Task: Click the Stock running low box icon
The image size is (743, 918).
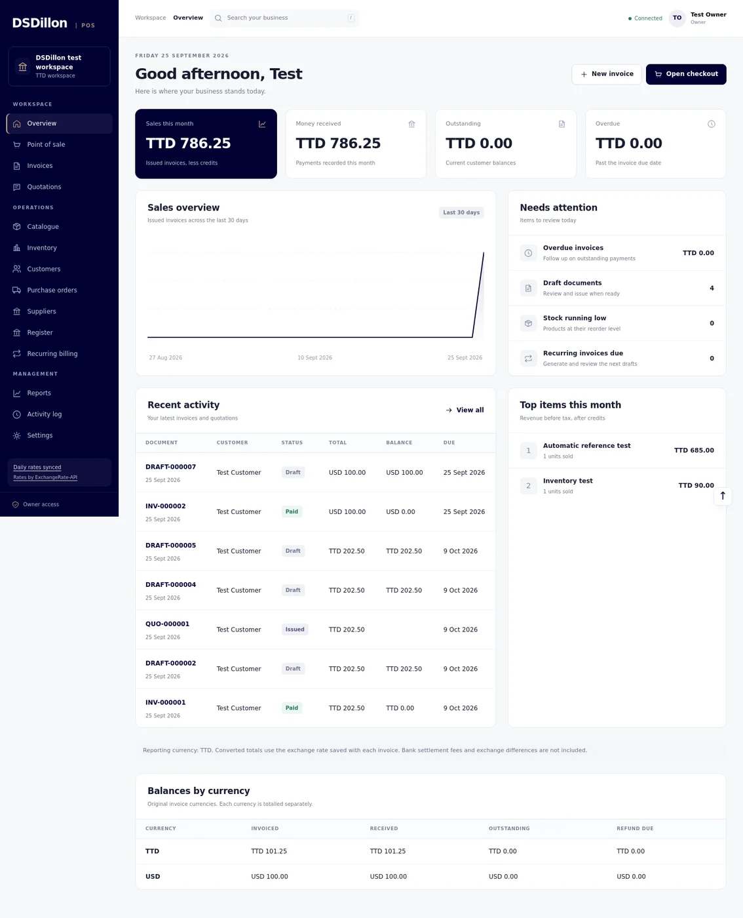Action: tap(529, 323)
